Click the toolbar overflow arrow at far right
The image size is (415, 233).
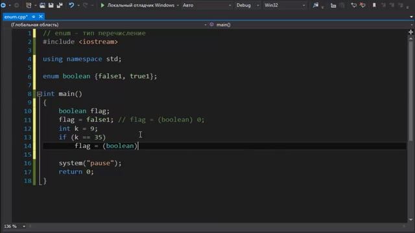pyautogui.click(x=408, y=6)
